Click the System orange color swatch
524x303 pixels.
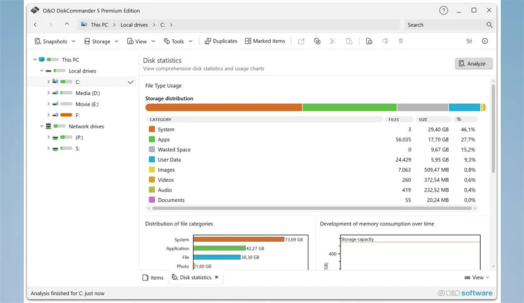click(x=152, y=129)
